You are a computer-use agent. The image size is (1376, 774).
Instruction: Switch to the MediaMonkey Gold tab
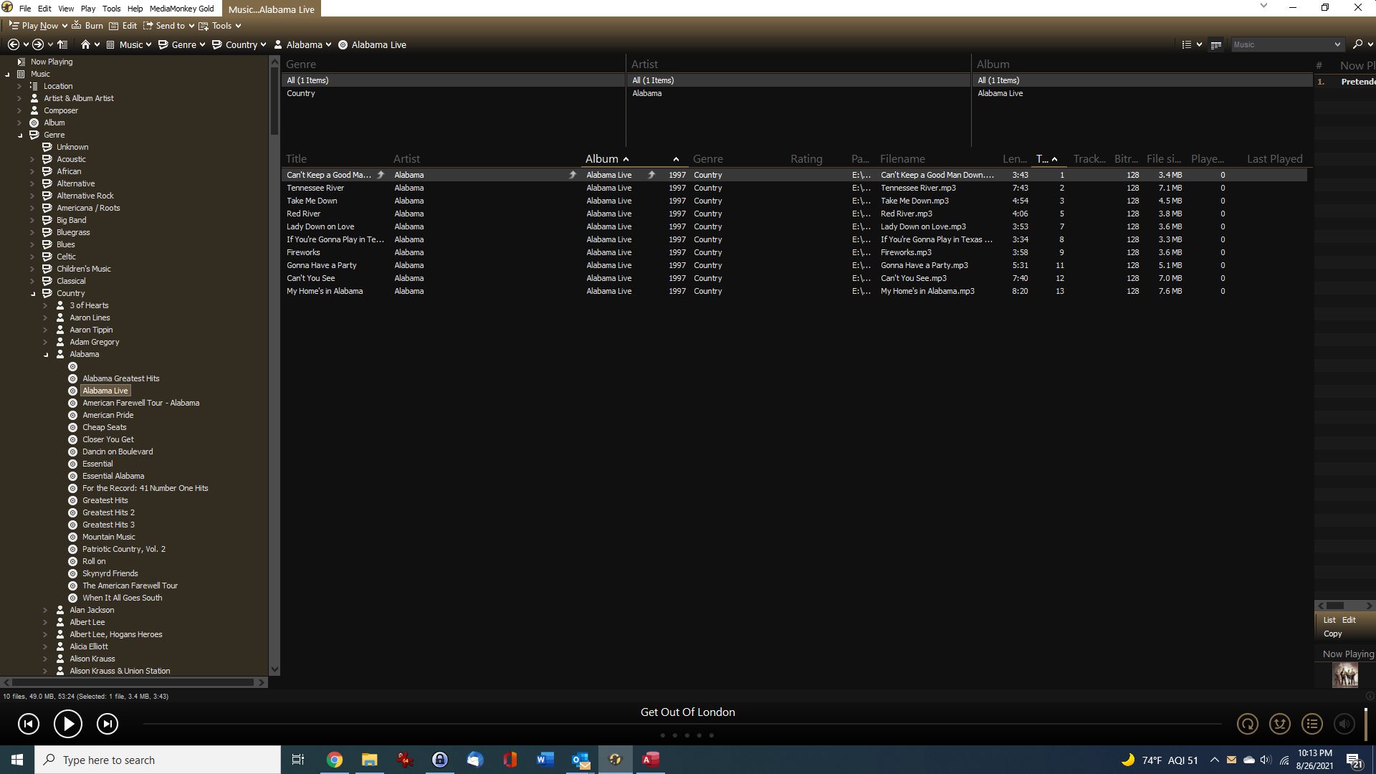182,9
